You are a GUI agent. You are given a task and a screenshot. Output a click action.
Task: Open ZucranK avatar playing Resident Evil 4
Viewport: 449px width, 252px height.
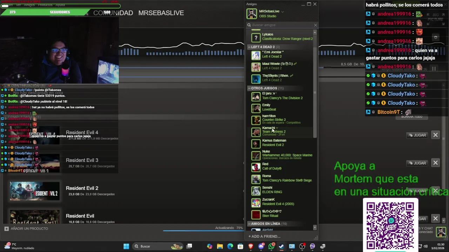[256, 202]
